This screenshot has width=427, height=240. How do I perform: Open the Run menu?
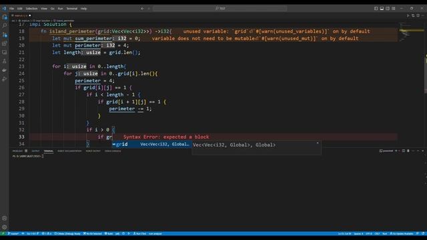[60, 9]
